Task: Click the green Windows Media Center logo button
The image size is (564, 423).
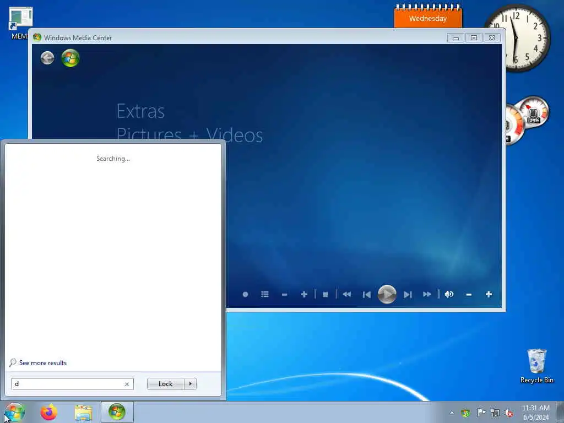Action: (x=70, y=58)
